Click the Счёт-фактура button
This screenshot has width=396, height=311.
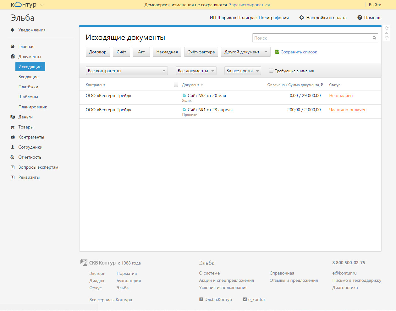click(201, 52)
